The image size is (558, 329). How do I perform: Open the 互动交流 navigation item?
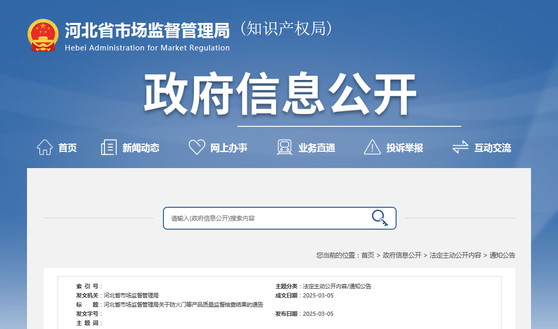492,148
